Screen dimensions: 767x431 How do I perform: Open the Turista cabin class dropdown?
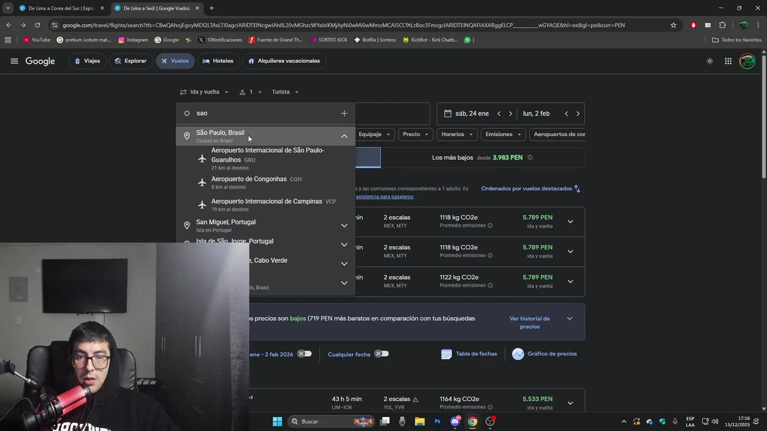pyautogui.click(x=285, y=92)
